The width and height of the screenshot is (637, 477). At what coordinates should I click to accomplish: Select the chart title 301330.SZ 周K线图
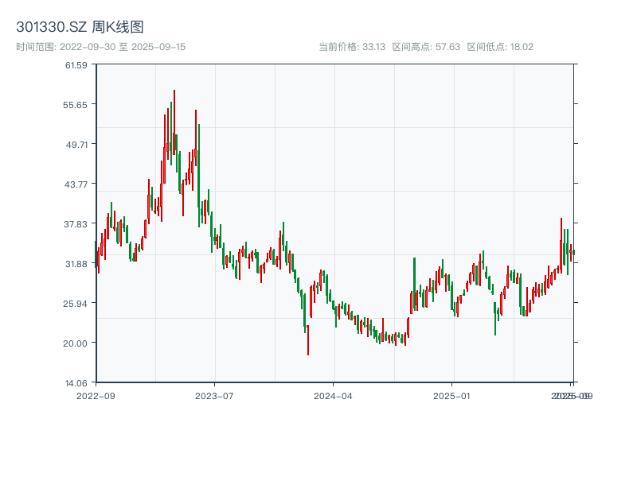(80, 27)
